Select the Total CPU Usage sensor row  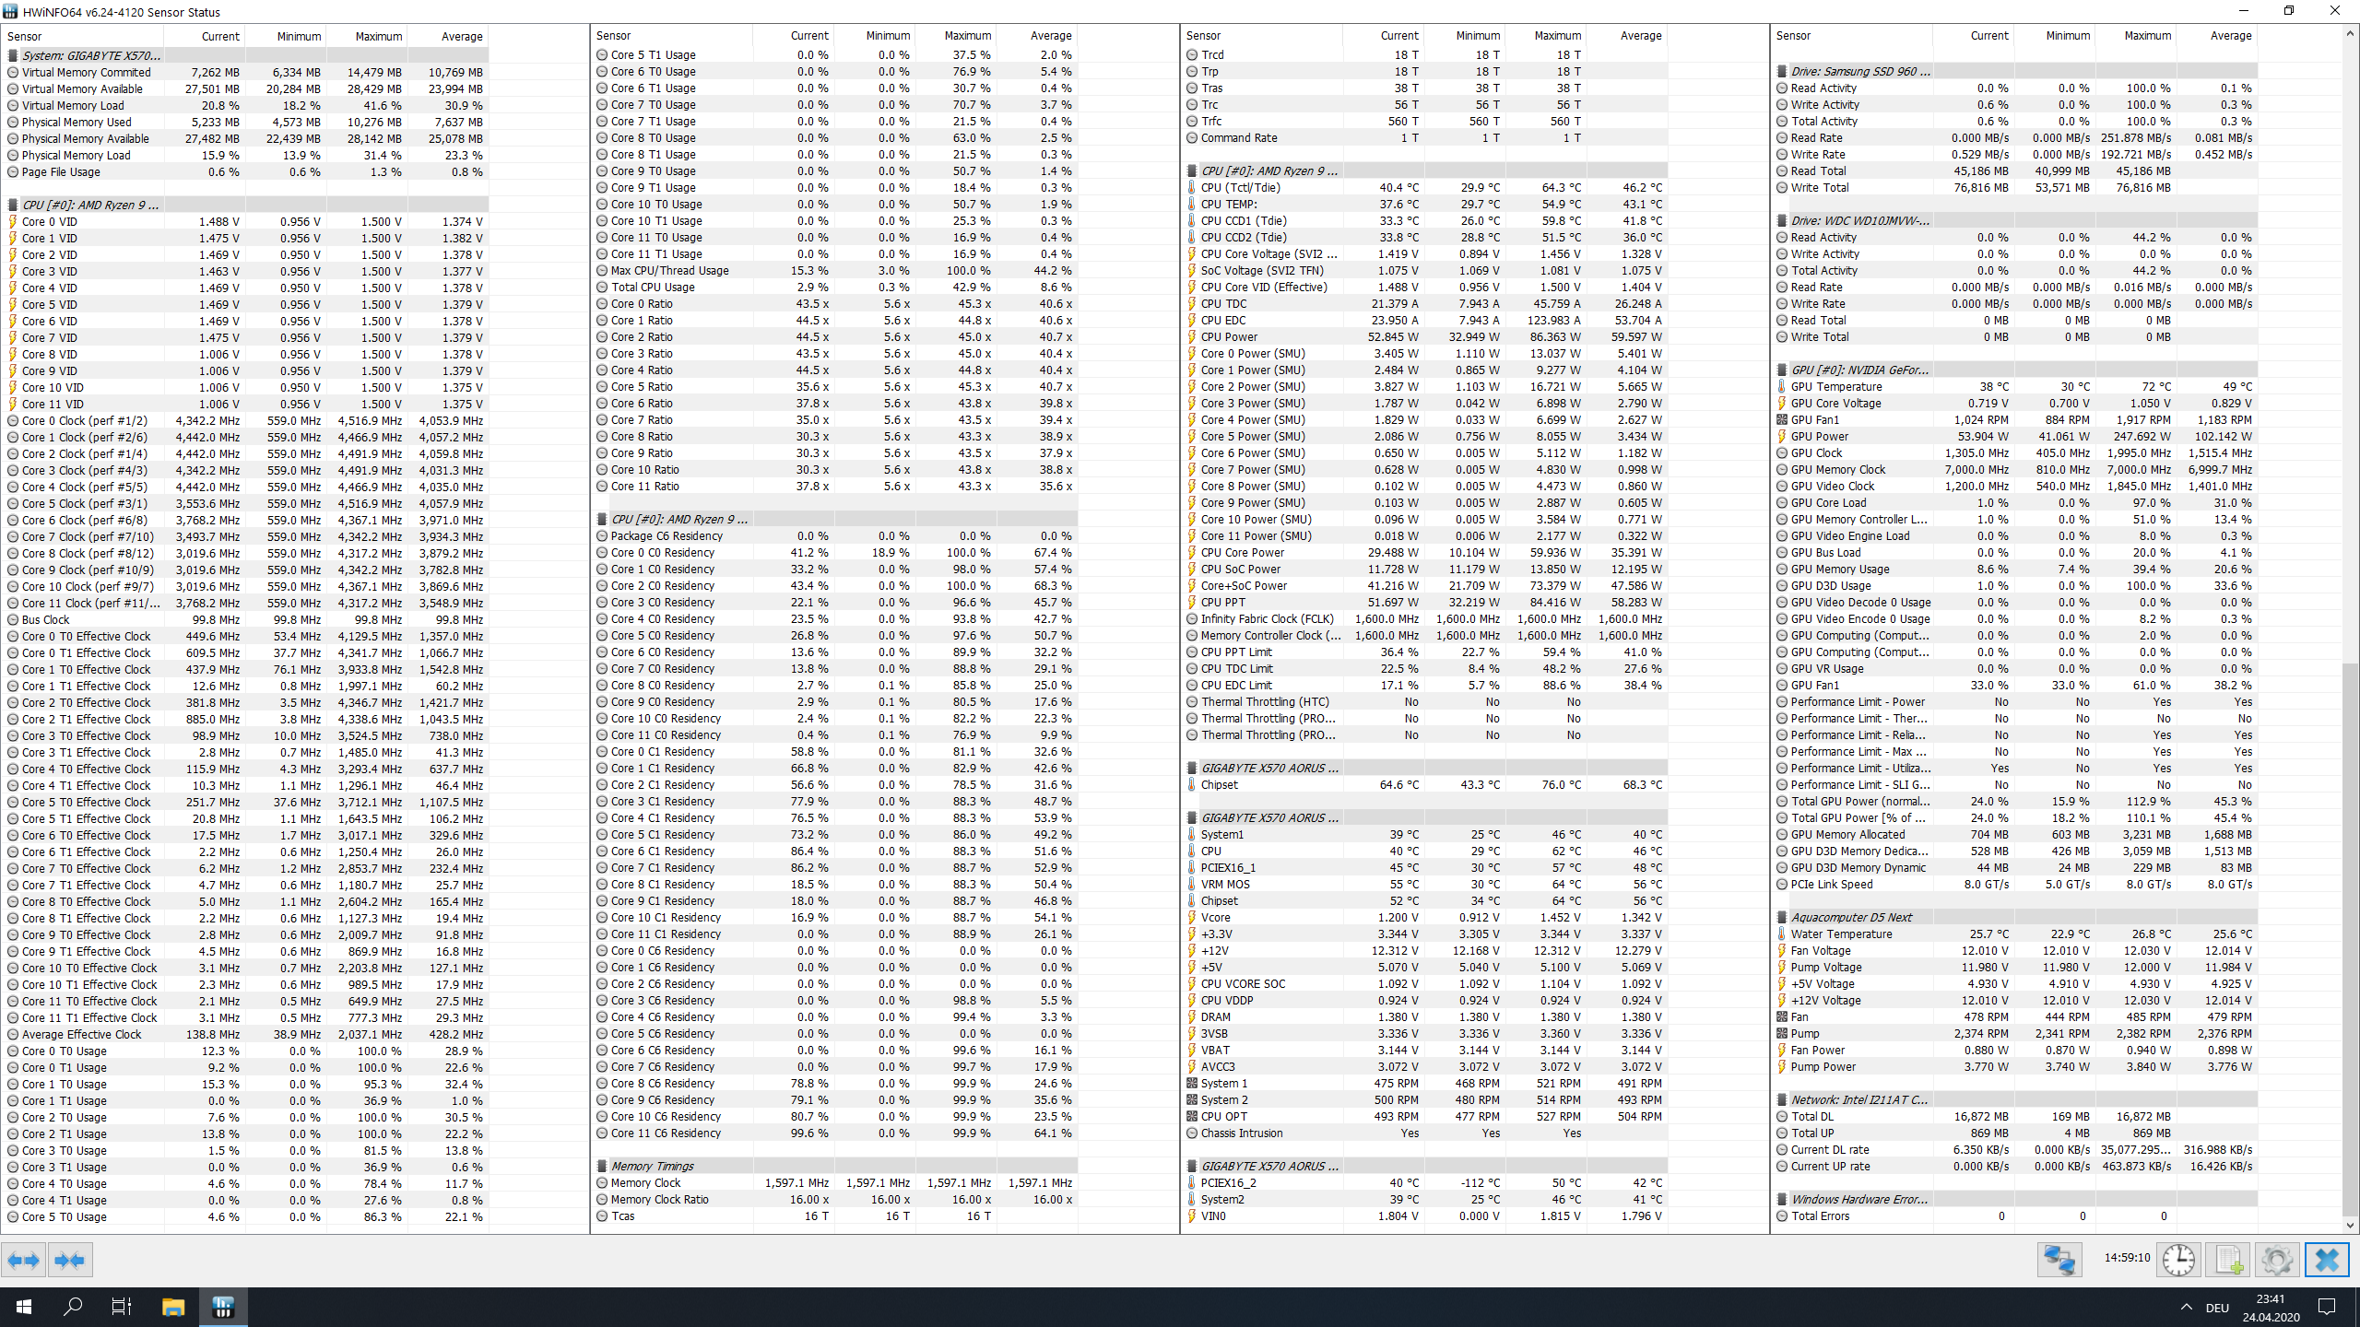click(x=653, y=288)
